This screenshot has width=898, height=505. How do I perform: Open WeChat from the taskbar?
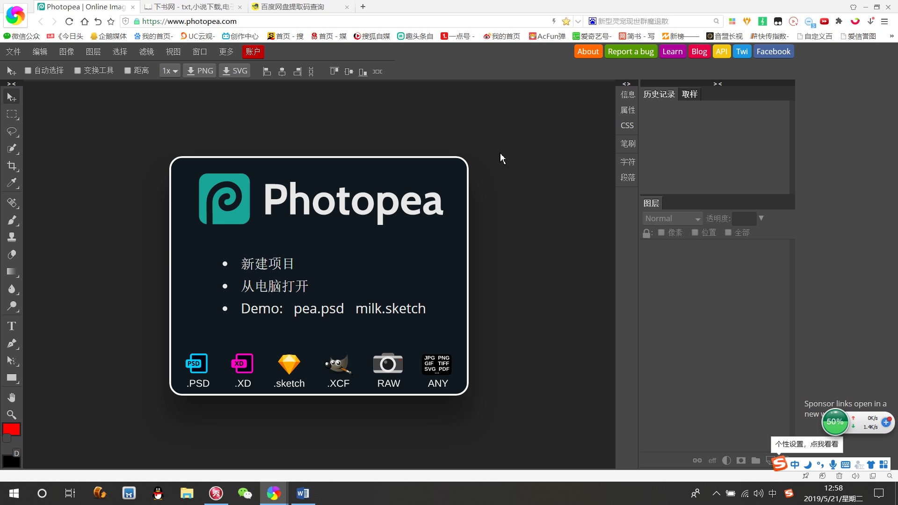click(x=244, y=493)
